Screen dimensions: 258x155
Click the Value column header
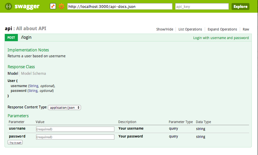point(40,122)
